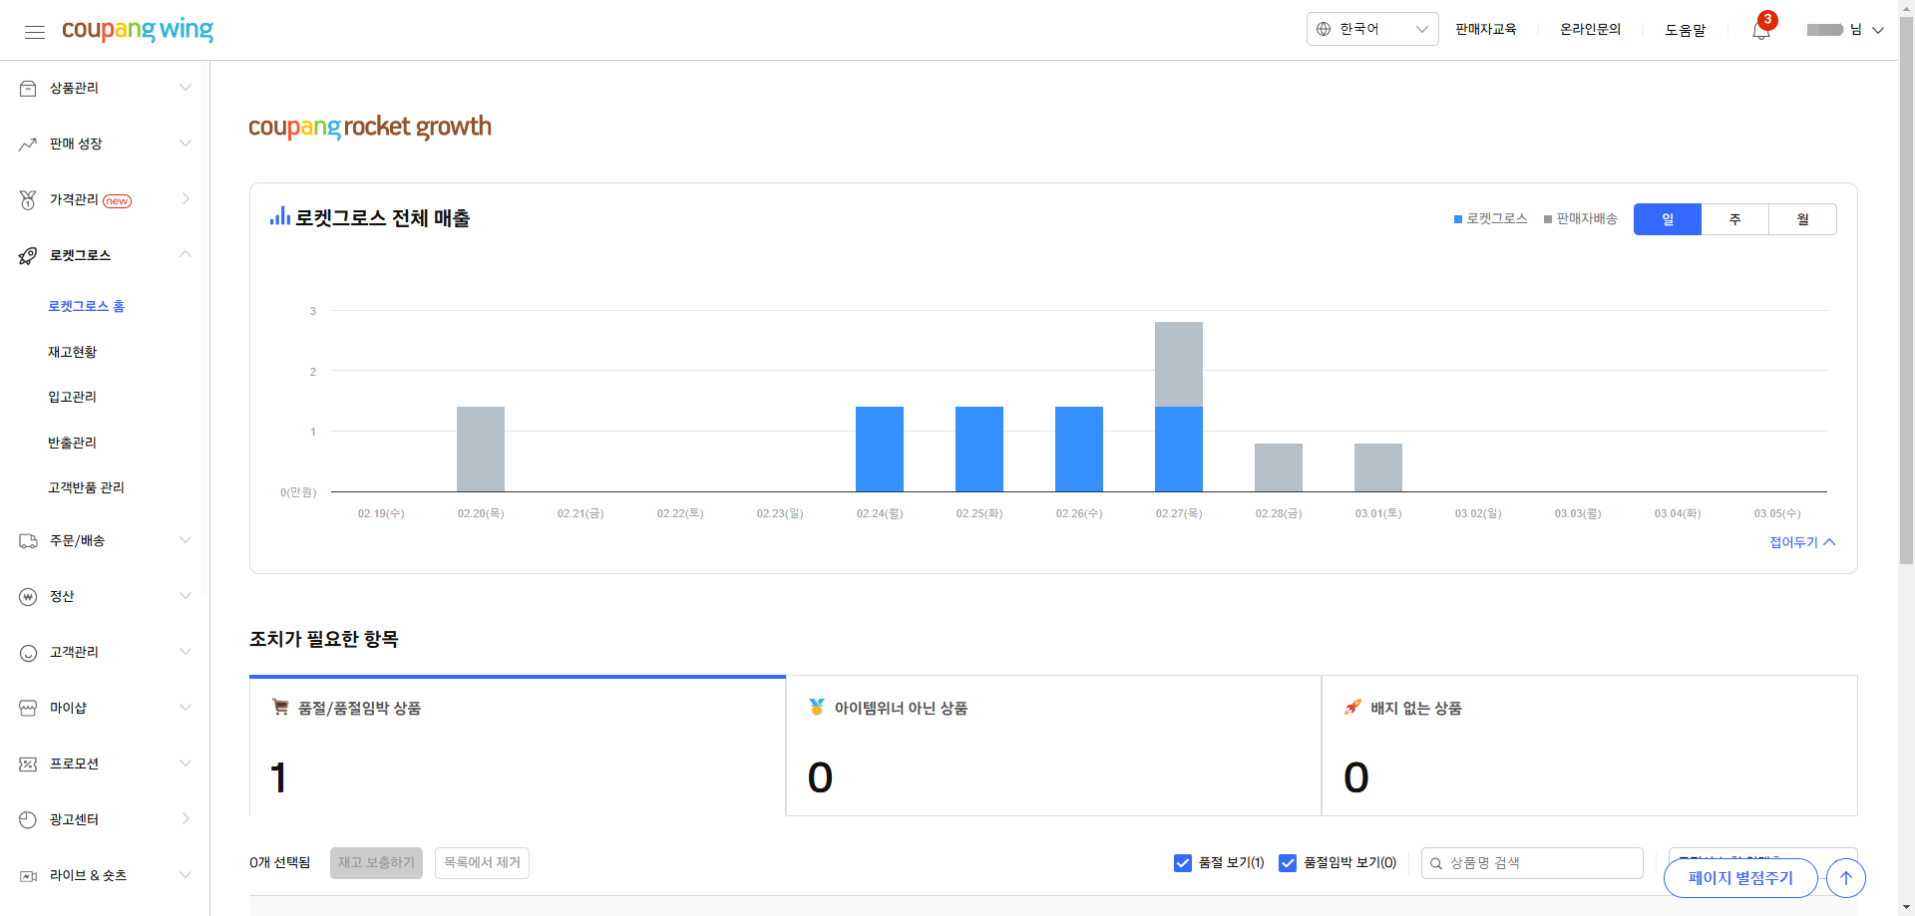This screenshot has height=916, width=1915.
Task: Click the medal icon for 아이템위너 아닌 상품
Action: pos(817,707)
